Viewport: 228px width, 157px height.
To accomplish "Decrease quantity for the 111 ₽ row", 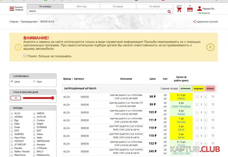I will [197, 120].
